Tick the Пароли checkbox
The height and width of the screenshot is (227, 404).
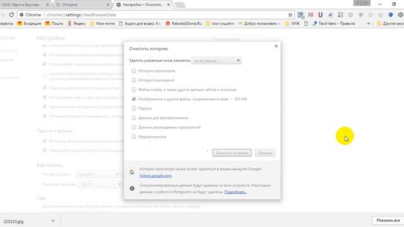point(133,108)
